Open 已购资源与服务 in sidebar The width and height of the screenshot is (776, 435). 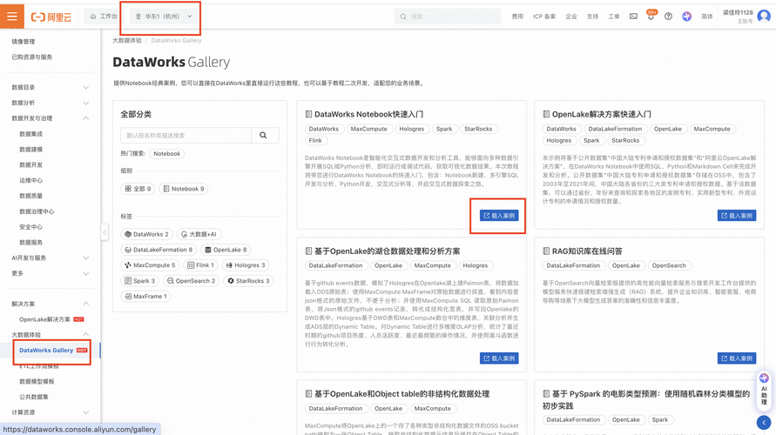tap(32, 57)
